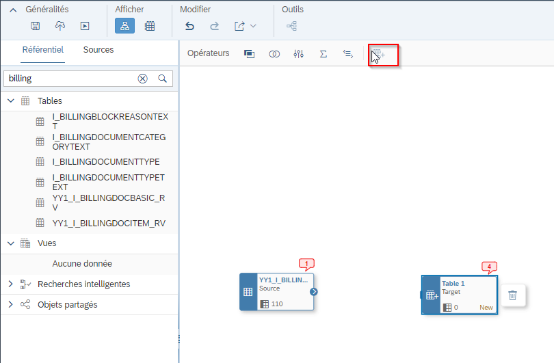The width and height of the screenshot is (554, 363).
Task: Delete Table 1 using trash icon
Action: pyautogui.click(x=513, y=295)
